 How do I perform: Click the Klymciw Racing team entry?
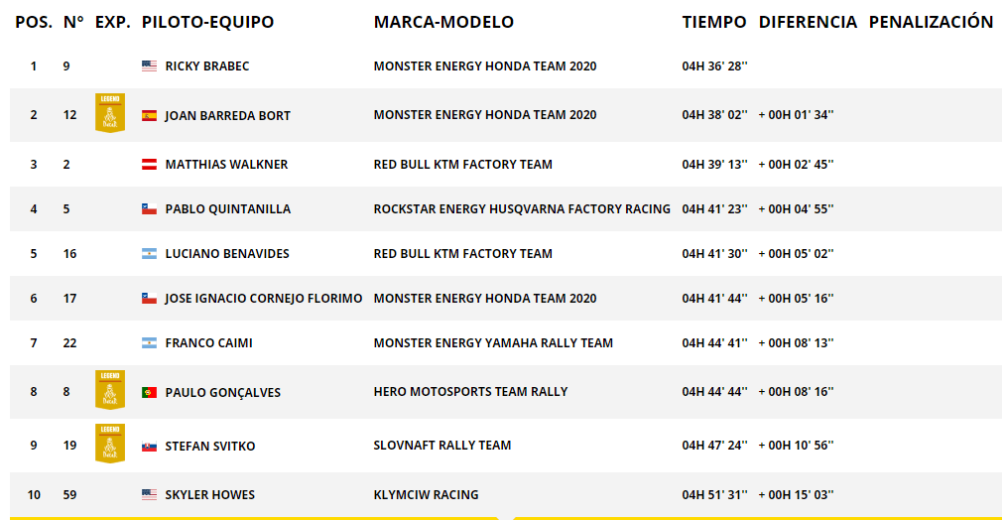pos(427,495)
